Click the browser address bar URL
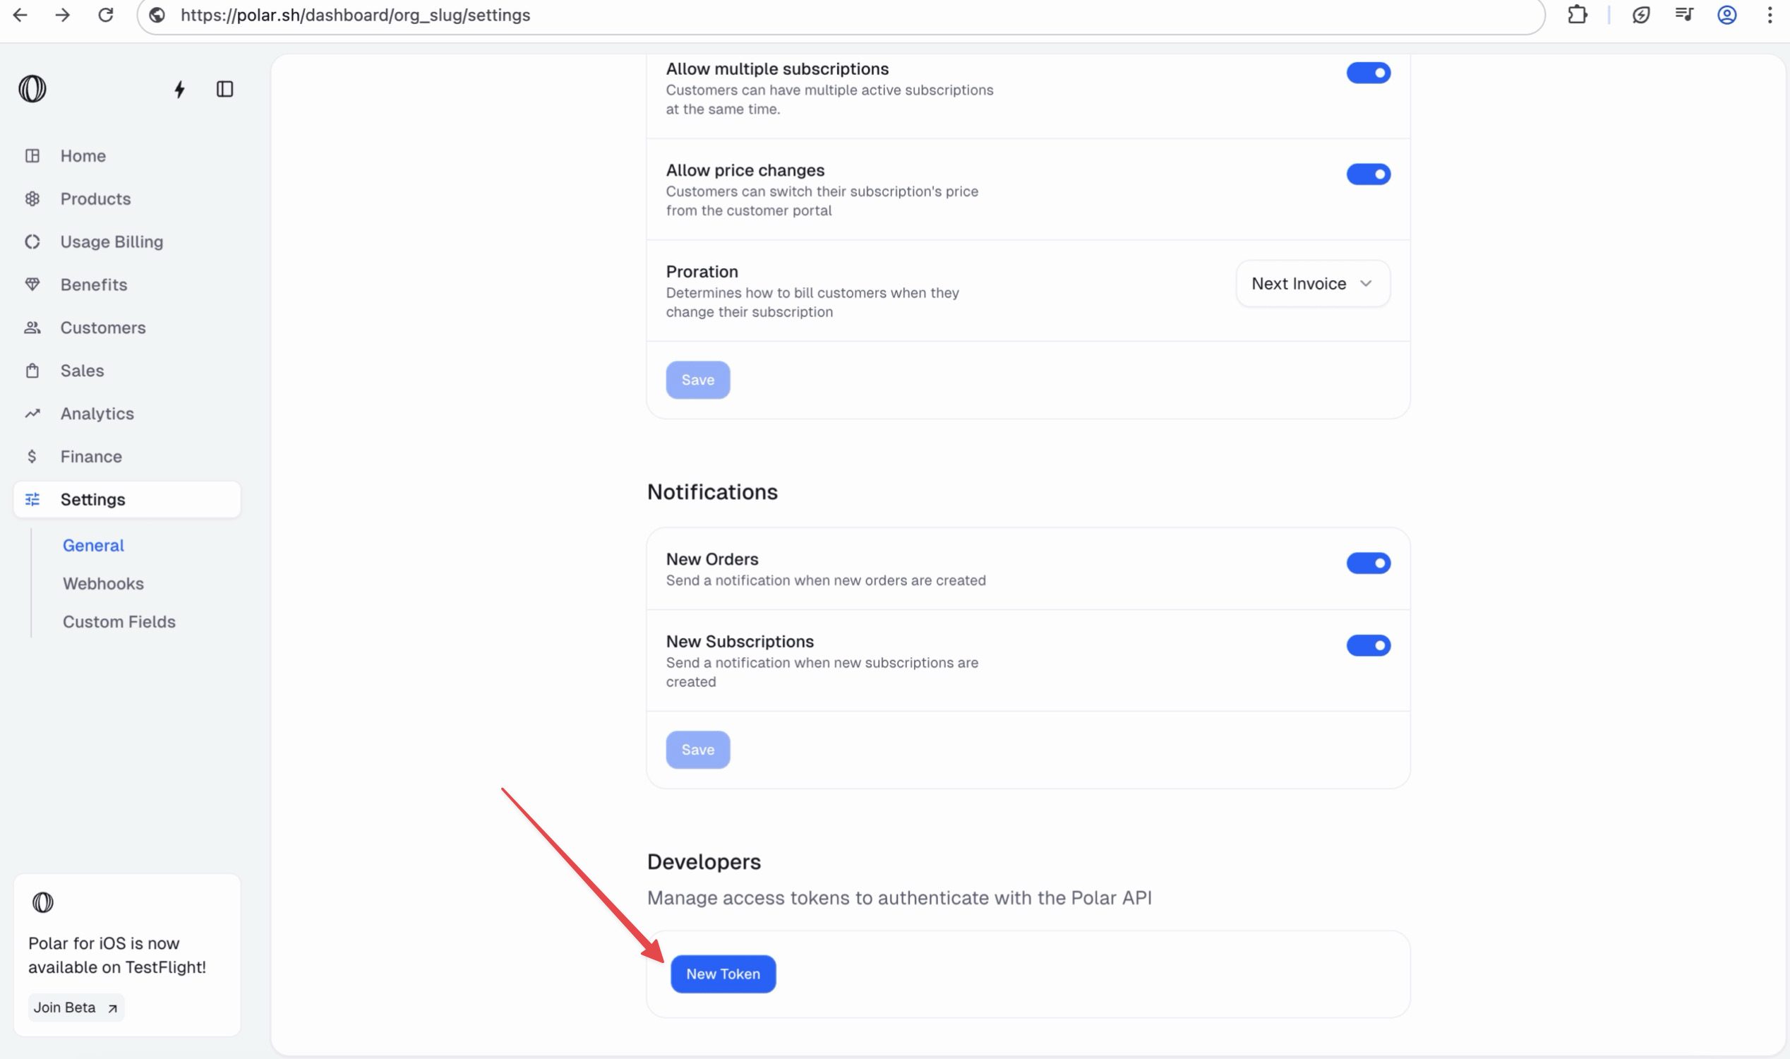1790x1059 pixels. (355, 15)
